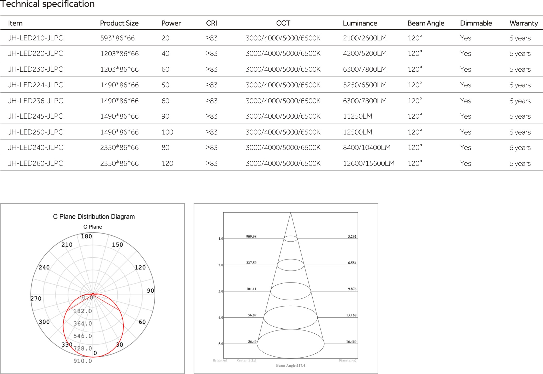
Task: Click the product size 593*86*66
Action: [117, 38]
